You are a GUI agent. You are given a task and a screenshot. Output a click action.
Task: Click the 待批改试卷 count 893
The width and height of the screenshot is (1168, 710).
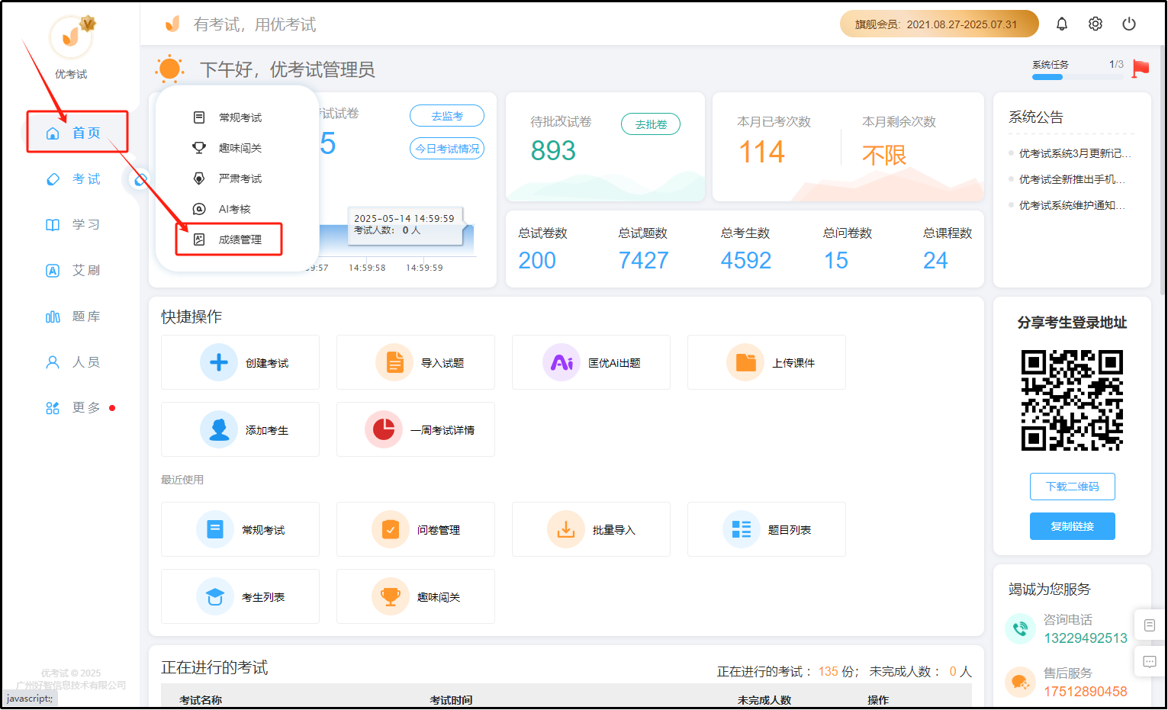click(553, 151)
